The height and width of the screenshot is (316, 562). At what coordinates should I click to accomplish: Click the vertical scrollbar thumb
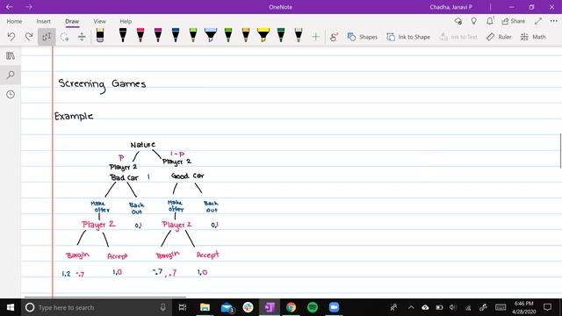560,150
